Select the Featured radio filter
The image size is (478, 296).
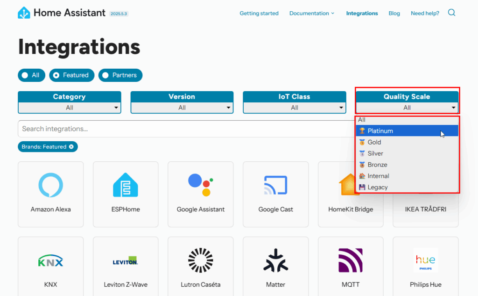(x=71, y=75)
